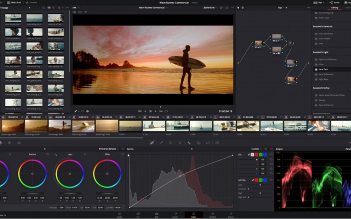Open the Sizing palette icon
The height and width of the screenshot is (219, 351).
(208, 142)
